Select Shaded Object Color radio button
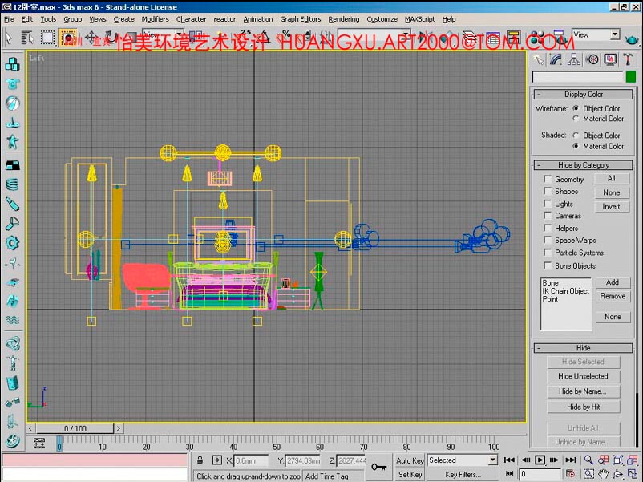This screenshot has height=482, width=643. point(576,135)
